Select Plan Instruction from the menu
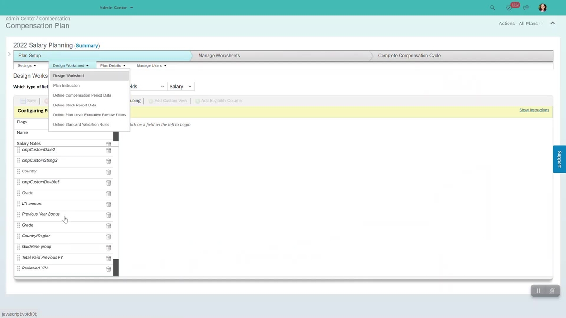Viewport: 566px width, 318px height. [67, 85]
